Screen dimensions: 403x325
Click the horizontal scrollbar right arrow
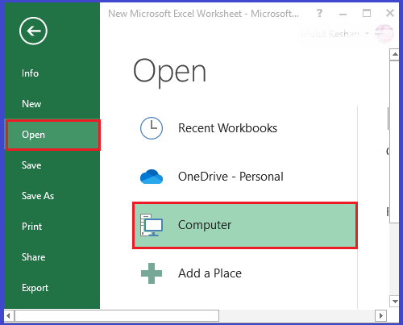click(x=380, y=315)
